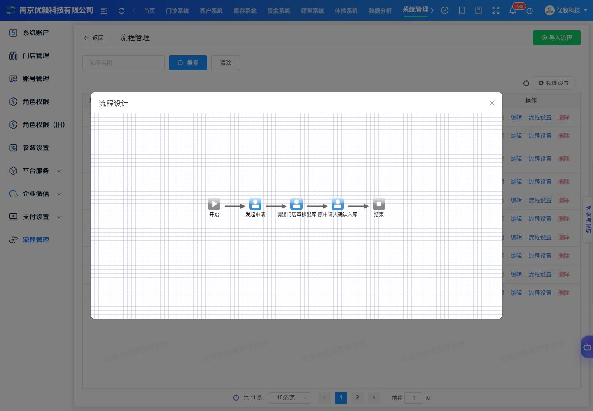The height and width of the screenshot is (411, 593).
Task: Open the check-circle icon in the top bar
Action: pos(445,11)
